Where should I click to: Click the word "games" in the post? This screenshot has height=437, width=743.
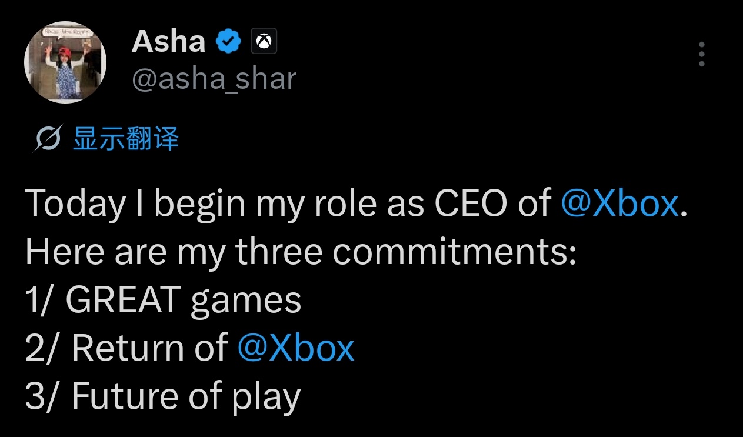[246, 301]
